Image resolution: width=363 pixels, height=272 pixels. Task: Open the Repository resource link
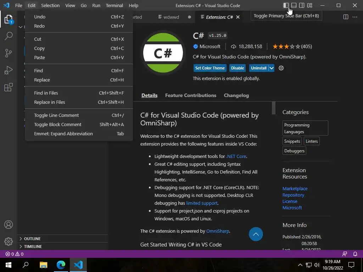point(293,195)
